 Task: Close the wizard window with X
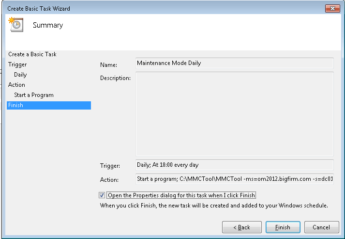(x=332, y=8)
